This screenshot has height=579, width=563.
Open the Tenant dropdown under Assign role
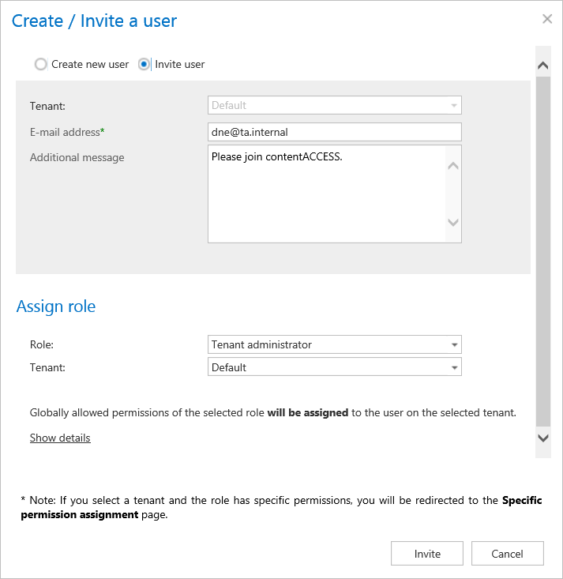tap(334, 367)
